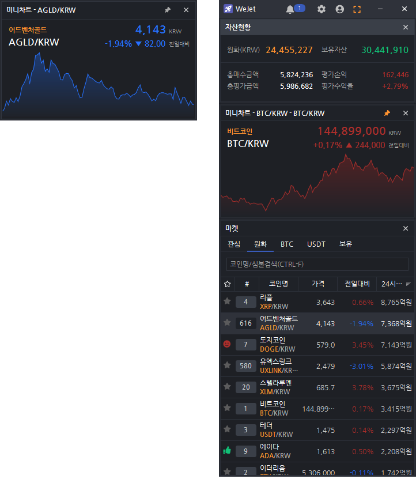Select the 리플 XRP/KRW row
Screen dimensions: 416x479
[x=317, y=302]
